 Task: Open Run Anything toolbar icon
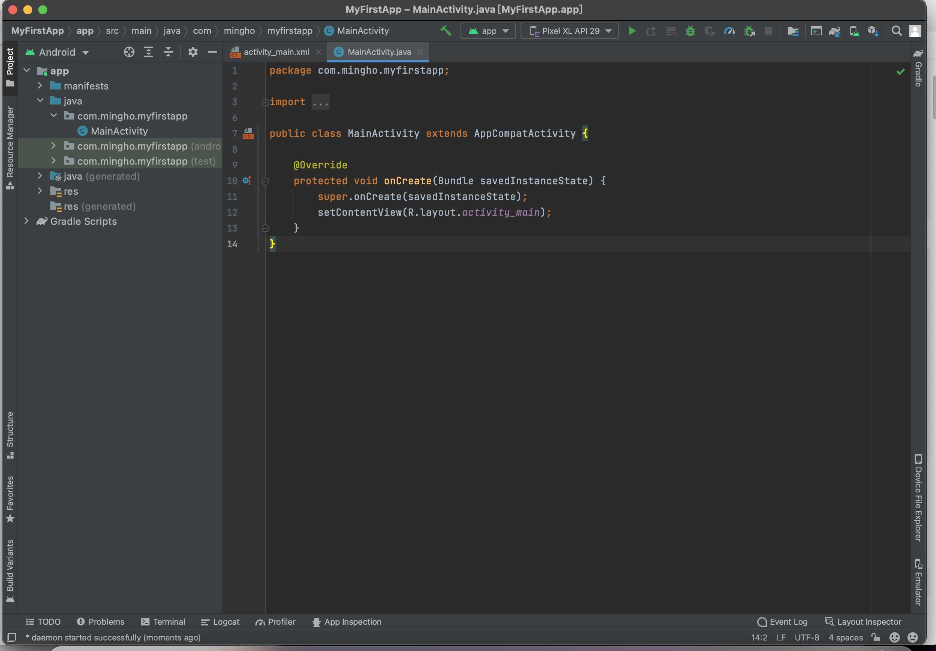tap(816, 31)
